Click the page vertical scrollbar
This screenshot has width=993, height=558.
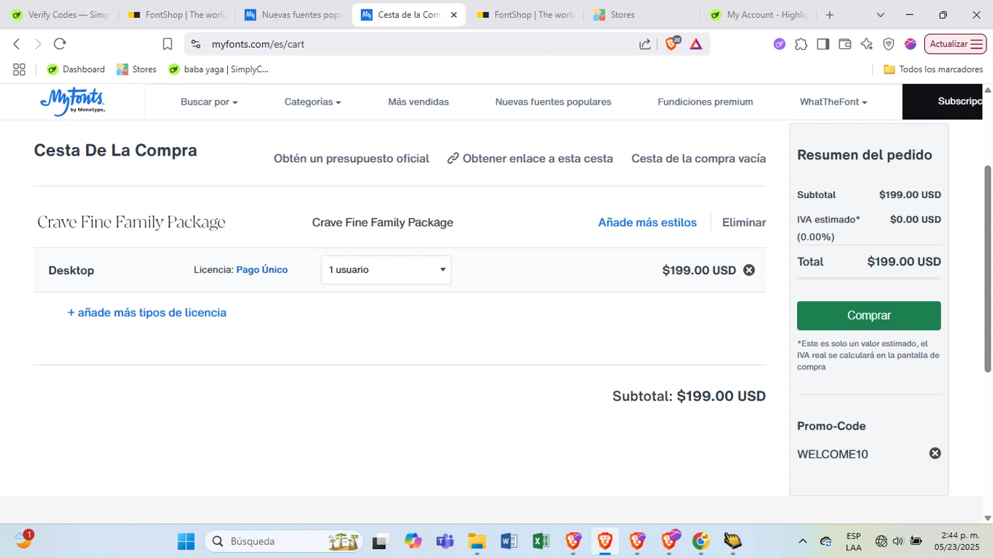[x=988, y=269]
